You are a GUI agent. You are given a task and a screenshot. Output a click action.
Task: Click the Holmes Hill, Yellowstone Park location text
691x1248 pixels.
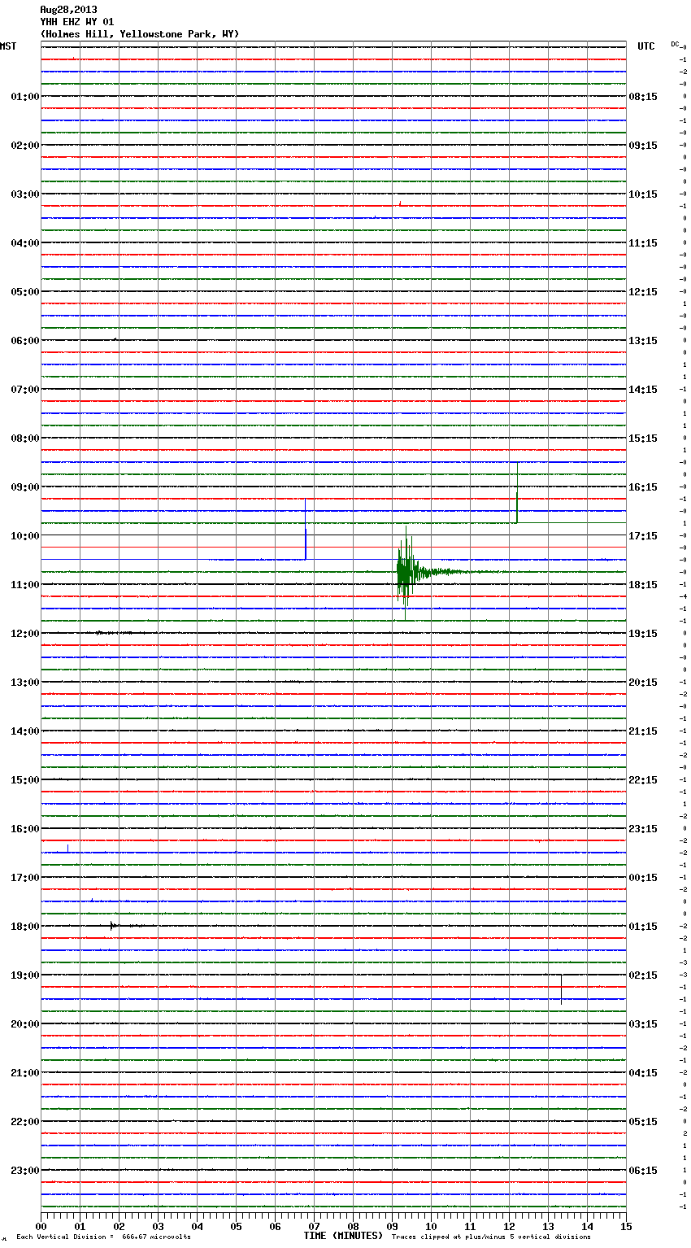pos(139,34)
